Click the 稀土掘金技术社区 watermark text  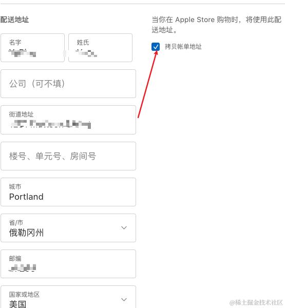pos(256,302)
